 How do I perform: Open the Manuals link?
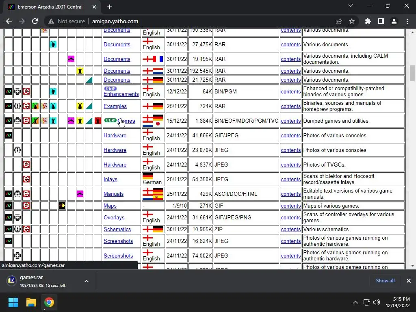click(114, 194)
